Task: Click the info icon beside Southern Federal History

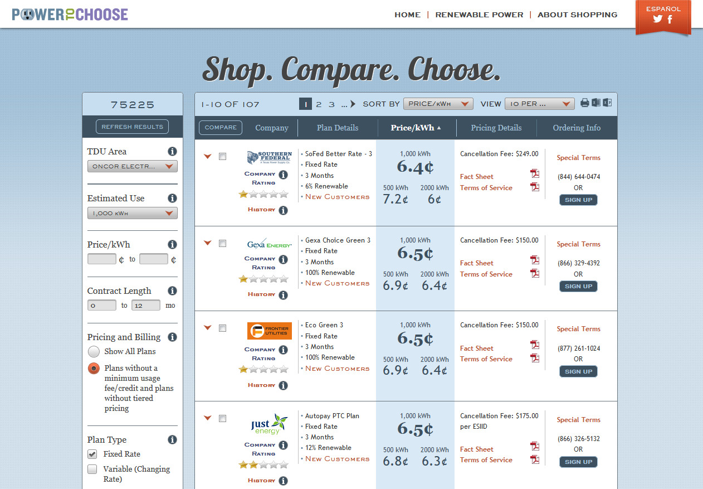Action: [283, 210]
